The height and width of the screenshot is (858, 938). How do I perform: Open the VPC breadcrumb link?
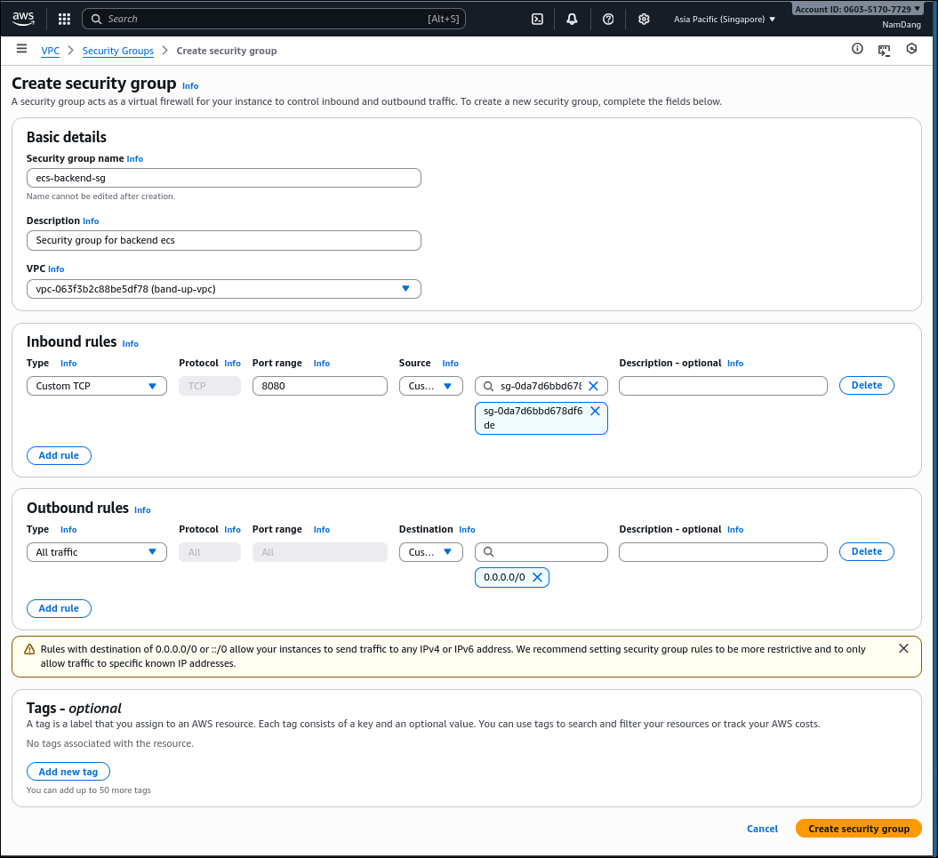(50, 51)
